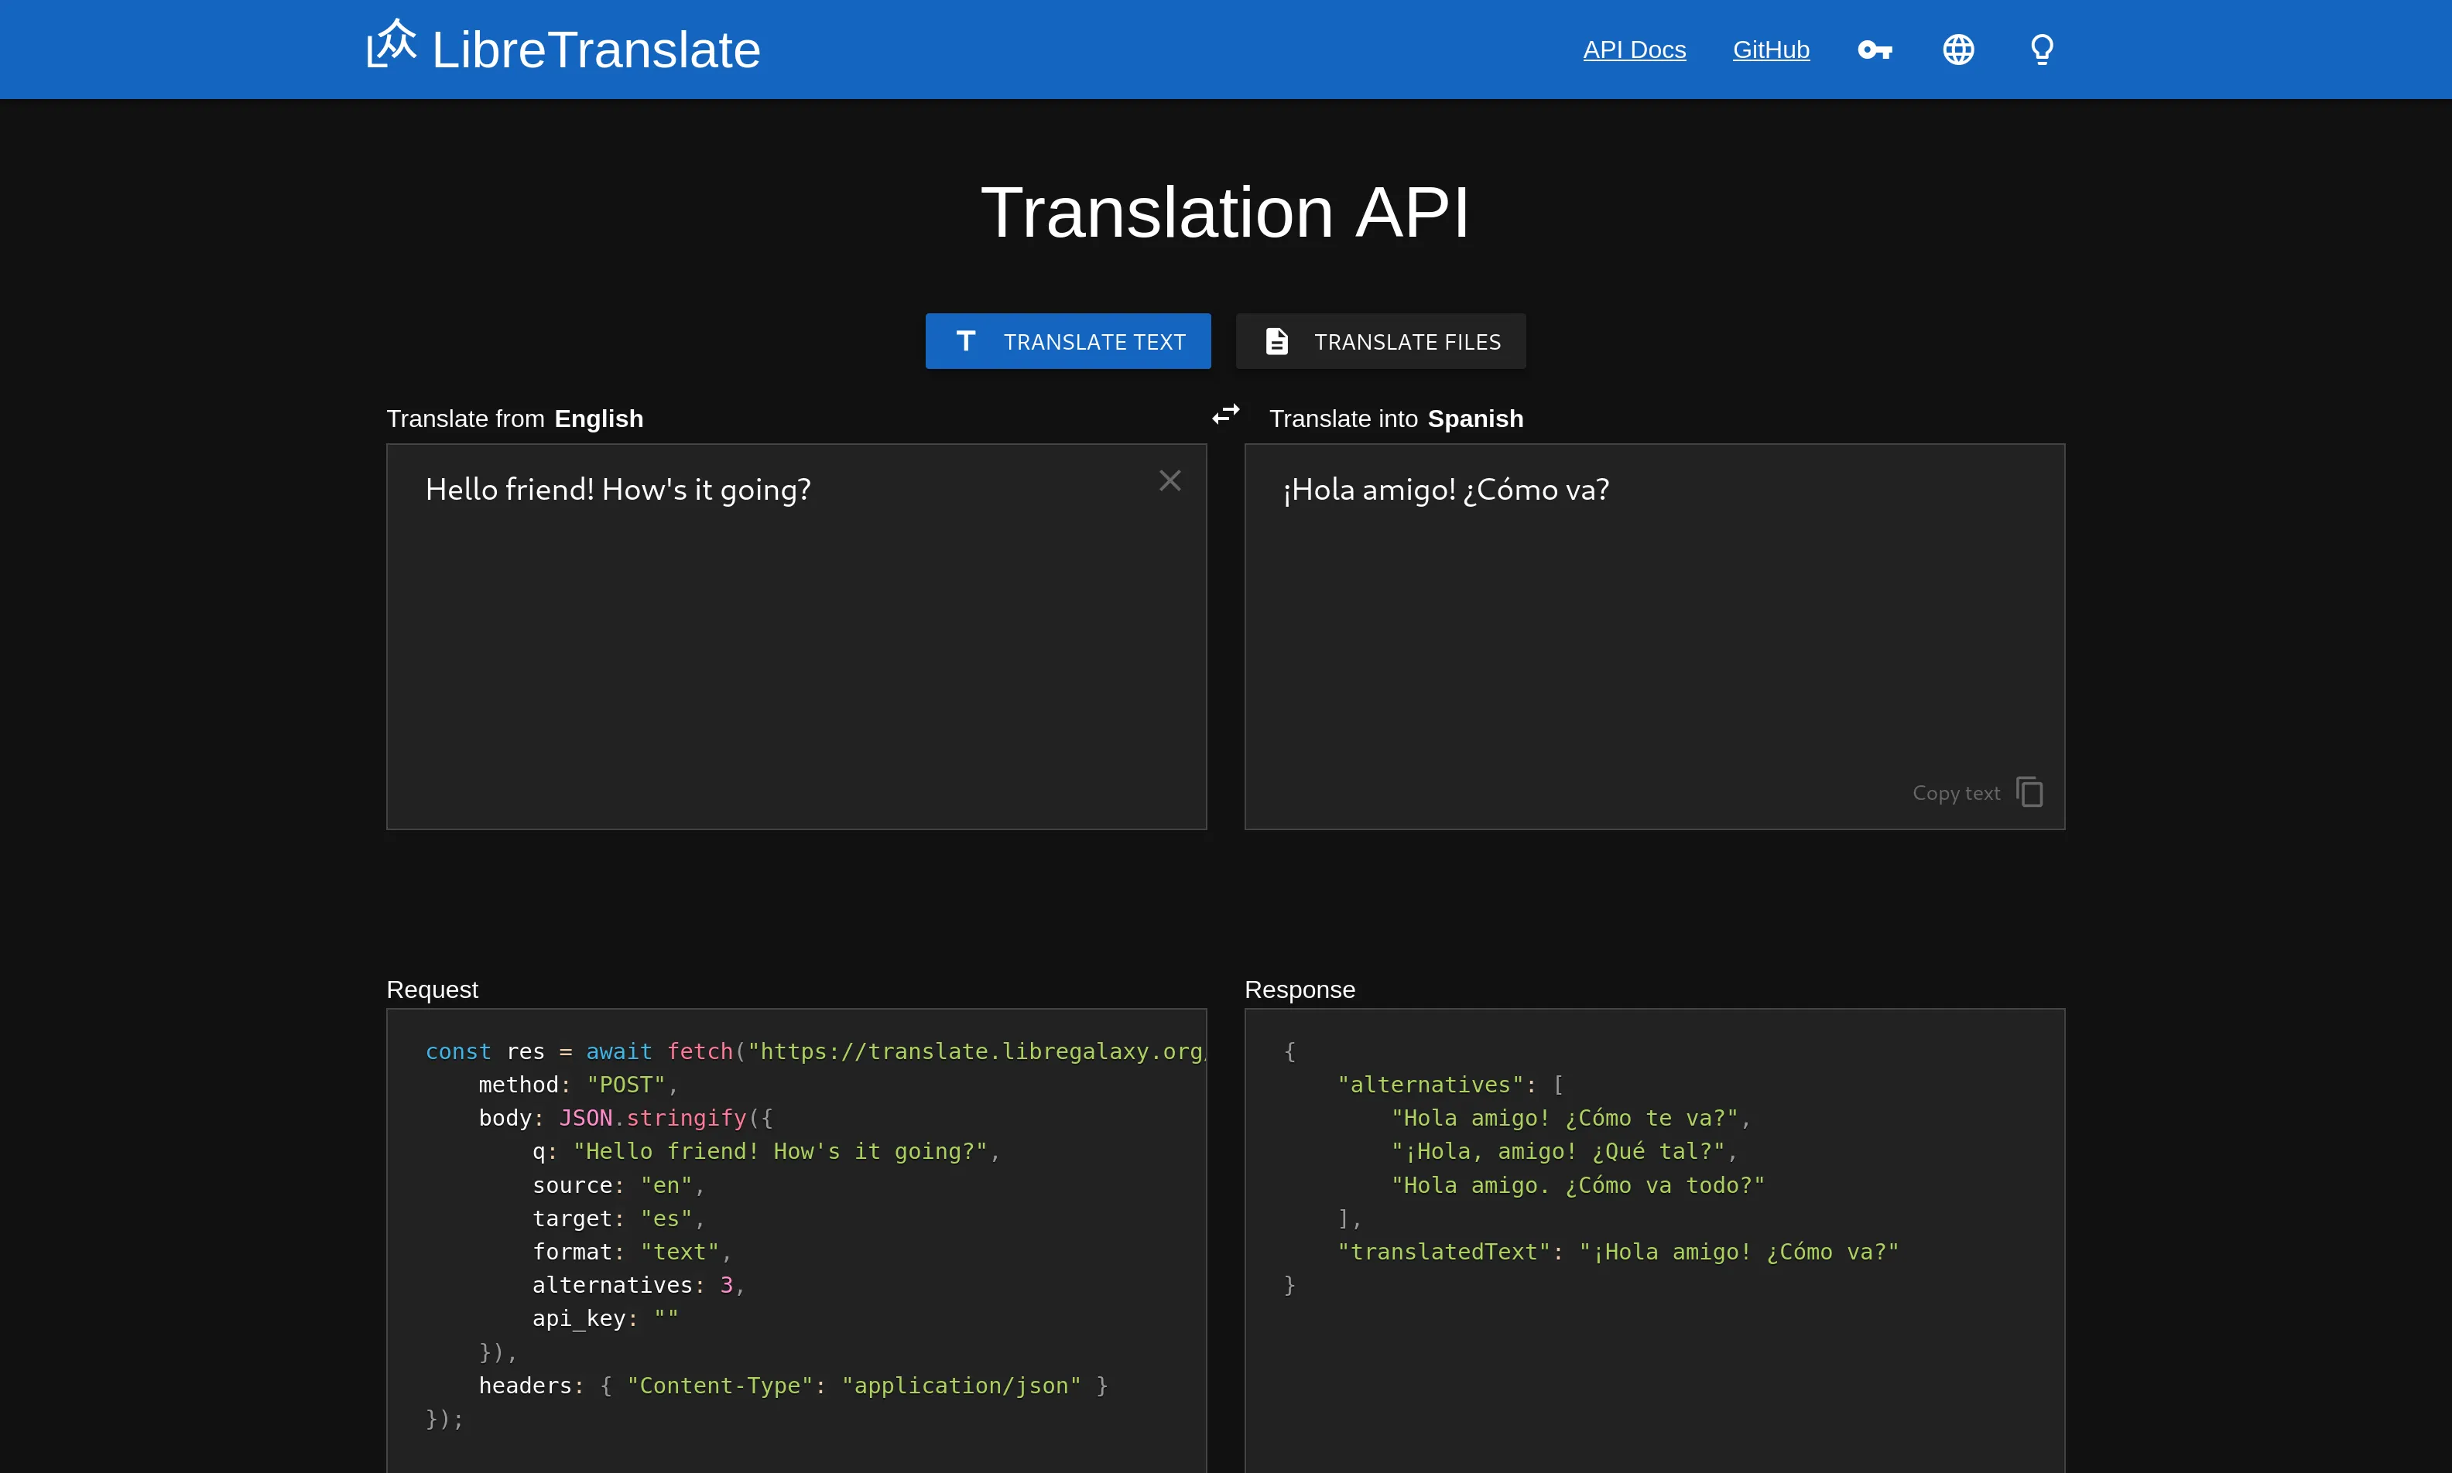Screen dimensions: 2452x1473
Task: Swap source and target languages
Action: 1226,414
